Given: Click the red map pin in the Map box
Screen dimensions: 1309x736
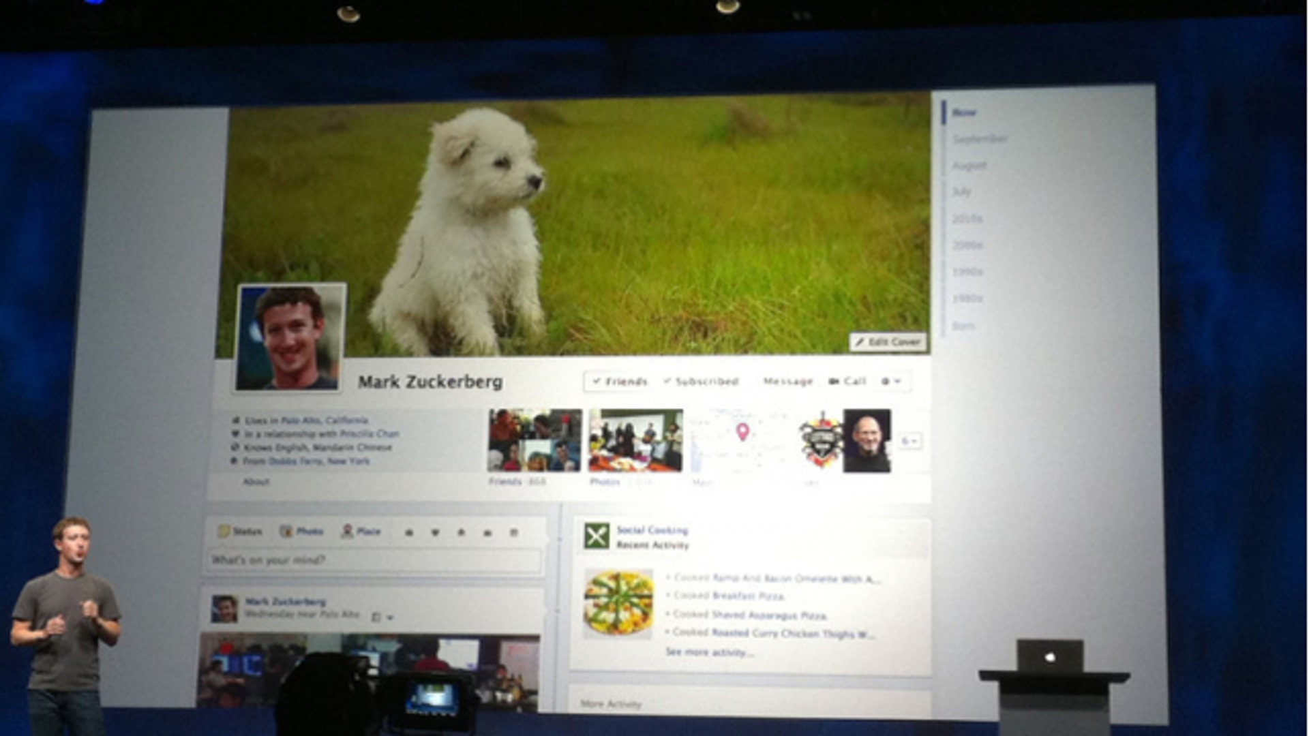Looking at the screenshot, I should 742,431.
